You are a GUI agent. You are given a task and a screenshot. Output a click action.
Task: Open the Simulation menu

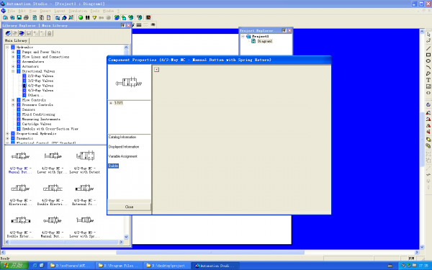coord(78,11)
